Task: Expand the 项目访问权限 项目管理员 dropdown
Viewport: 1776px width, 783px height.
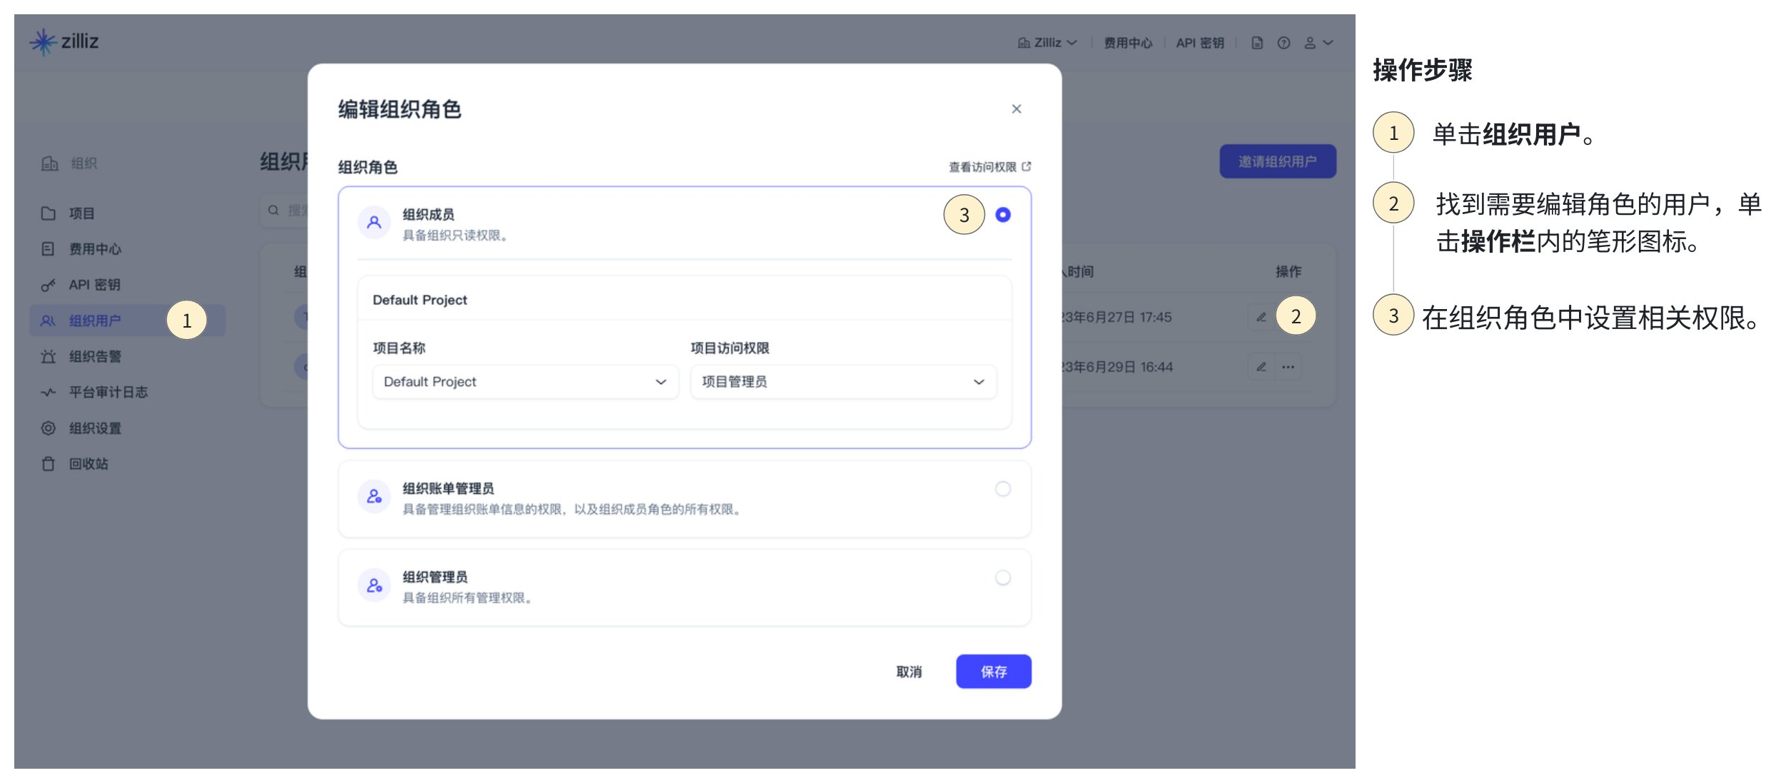Action: point(843,382)
